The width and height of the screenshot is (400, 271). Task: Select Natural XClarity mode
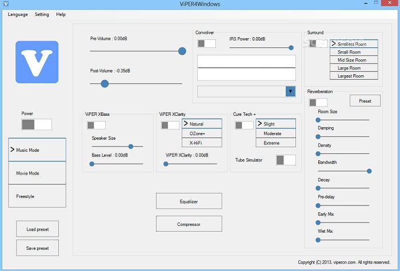[202, 124]
